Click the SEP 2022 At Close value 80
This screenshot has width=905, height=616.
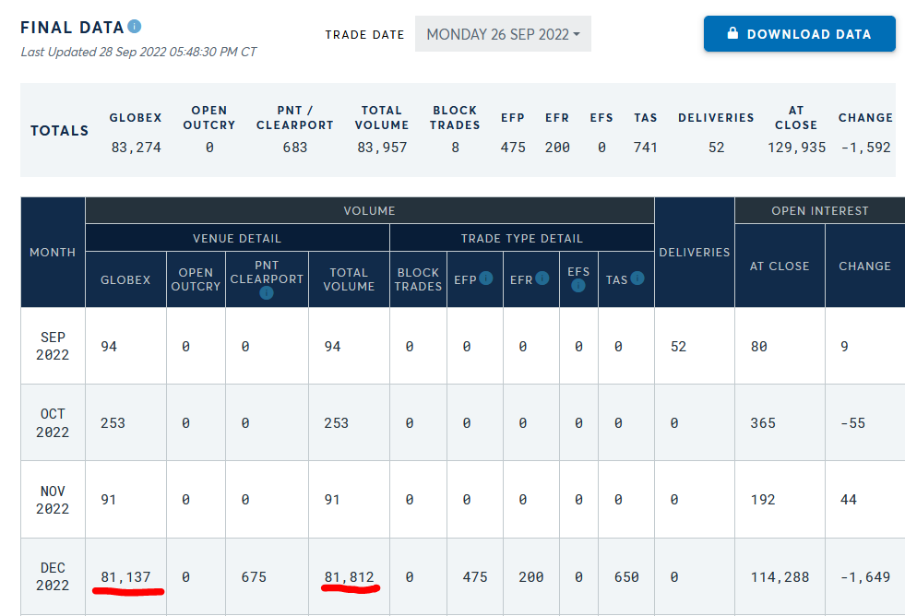tap(759, 347)
